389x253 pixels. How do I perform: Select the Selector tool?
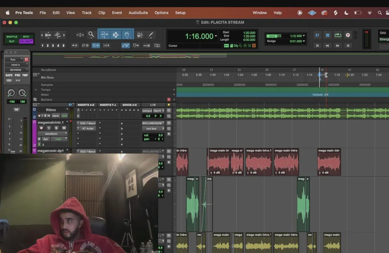tap(116, 35)
